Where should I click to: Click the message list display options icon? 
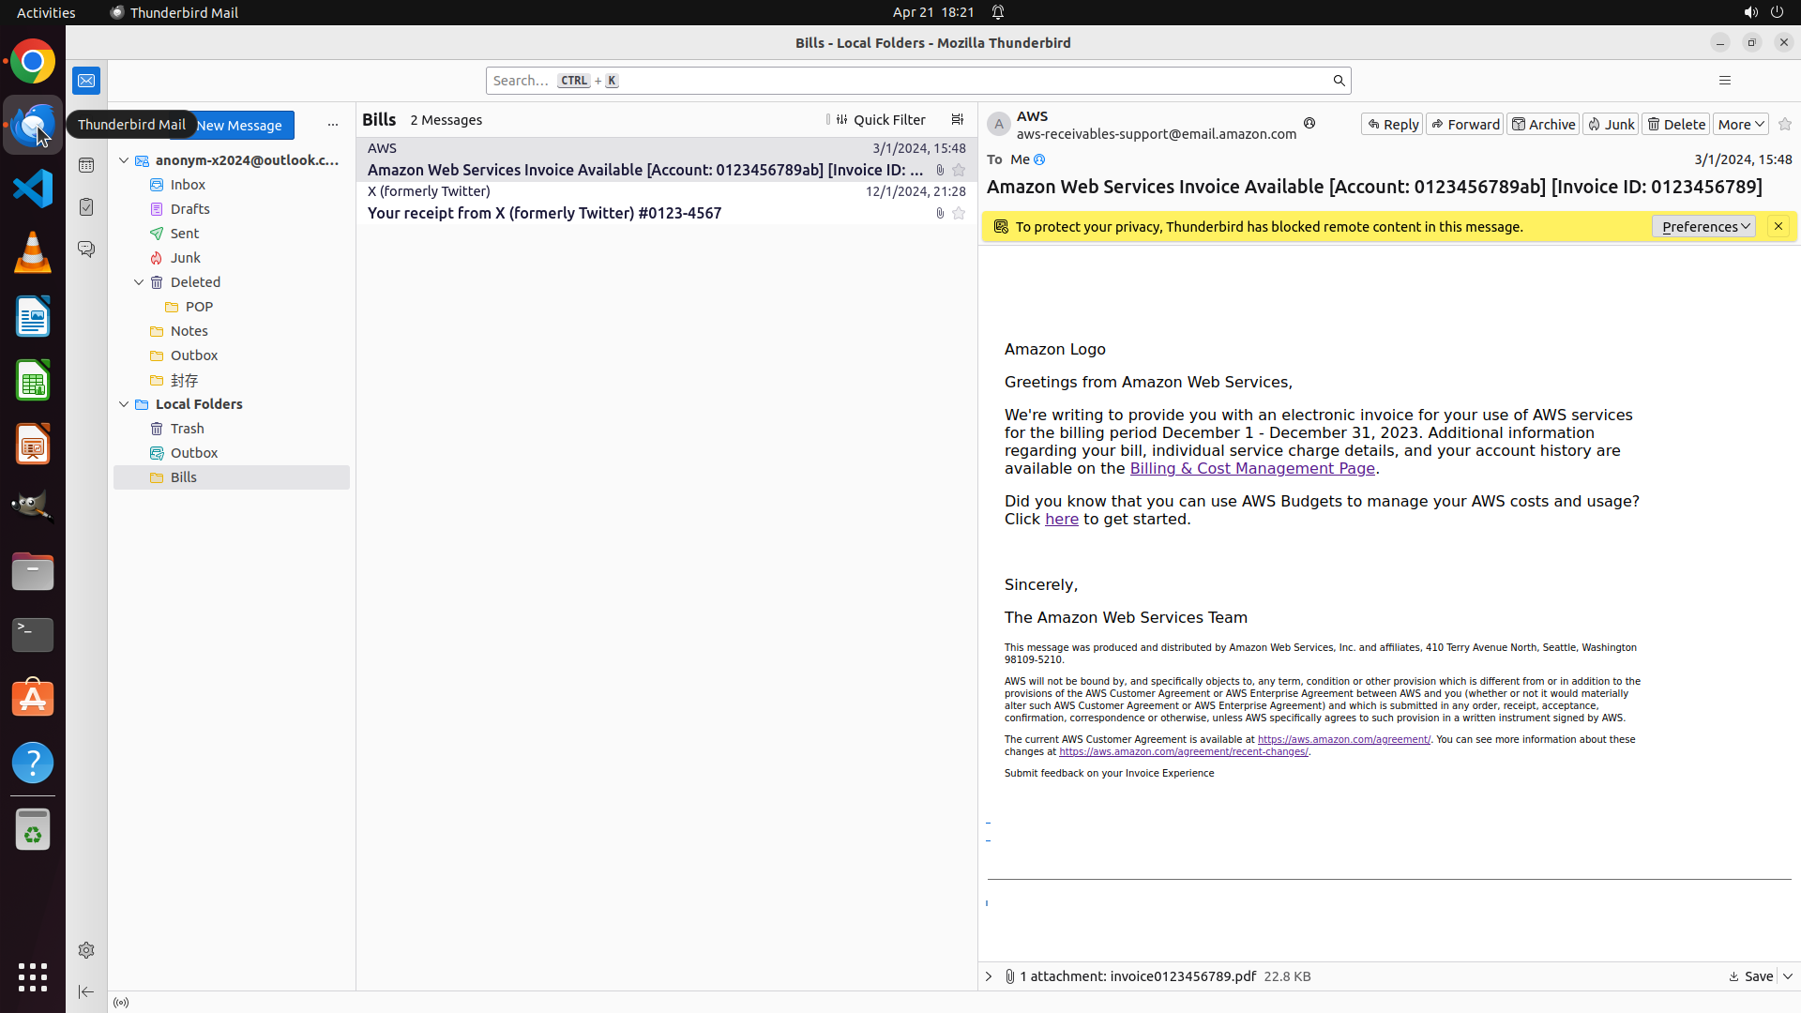957,120
